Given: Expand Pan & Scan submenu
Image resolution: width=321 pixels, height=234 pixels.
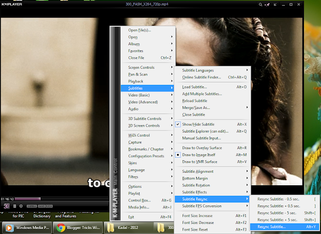Looking at the screenshot, I should (x=147, y=74).
